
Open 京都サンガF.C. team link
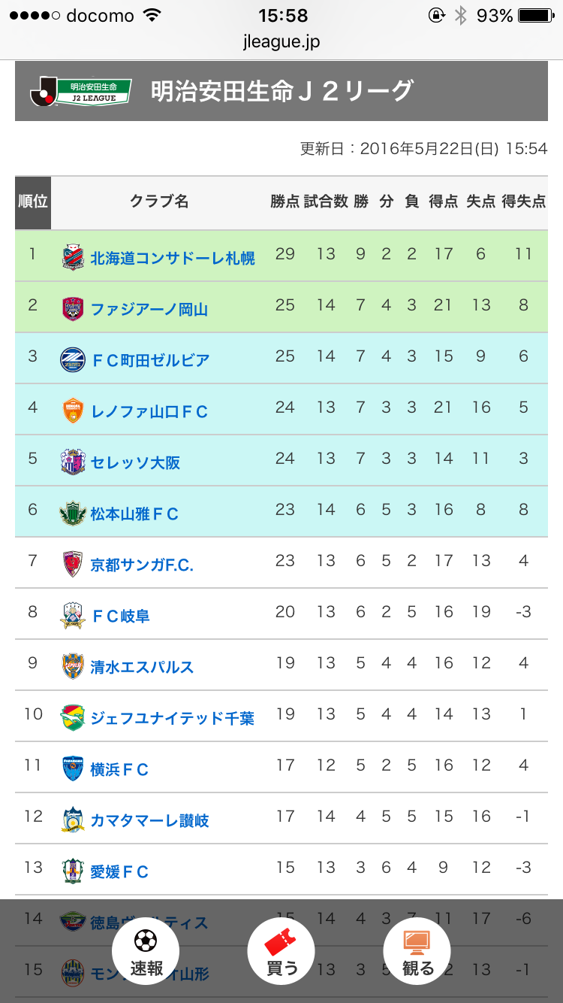pyautogui.click(x=142, y=565)
